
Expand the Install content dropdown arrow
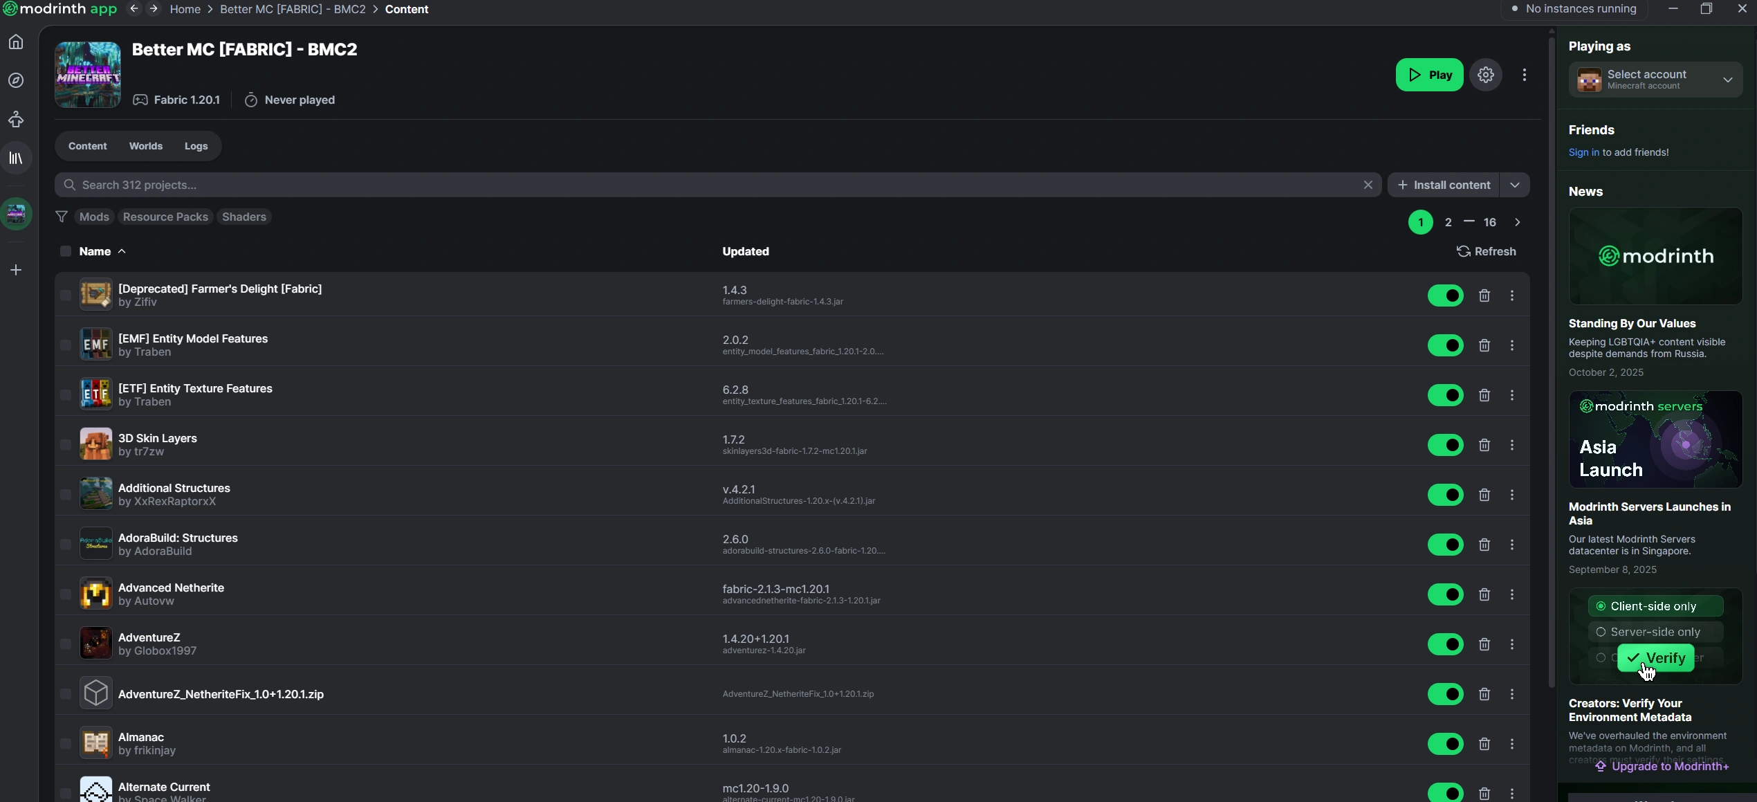pyautogui.click(x=1515, y=185)
